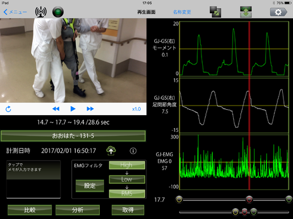Screen dimensions: 293x219
Task: Restart video with the loop arrow icon
Action: 8,109
